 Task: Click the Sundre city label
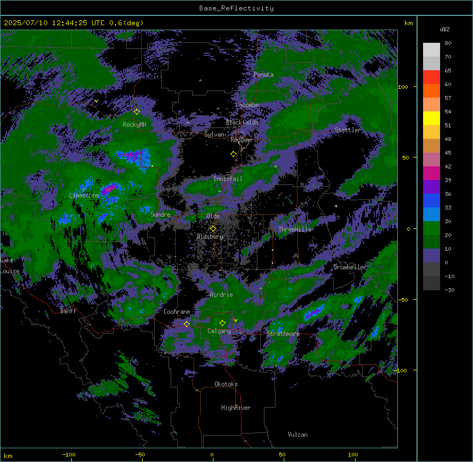point(160,215)
